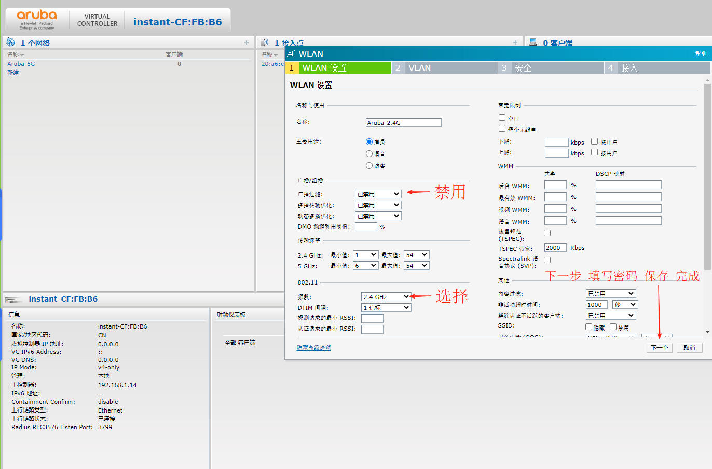The image size is (712, 469).
Task: Click the Access Points panel icon
Action: tap(264, 42)
